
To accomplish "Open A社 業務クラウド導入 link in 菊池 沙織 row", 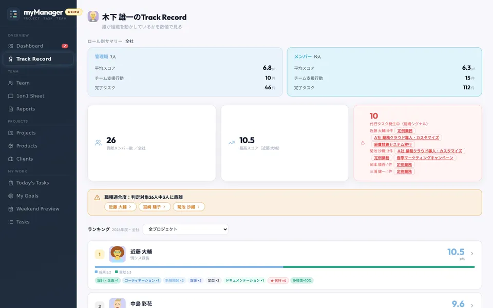I will 430,151.
